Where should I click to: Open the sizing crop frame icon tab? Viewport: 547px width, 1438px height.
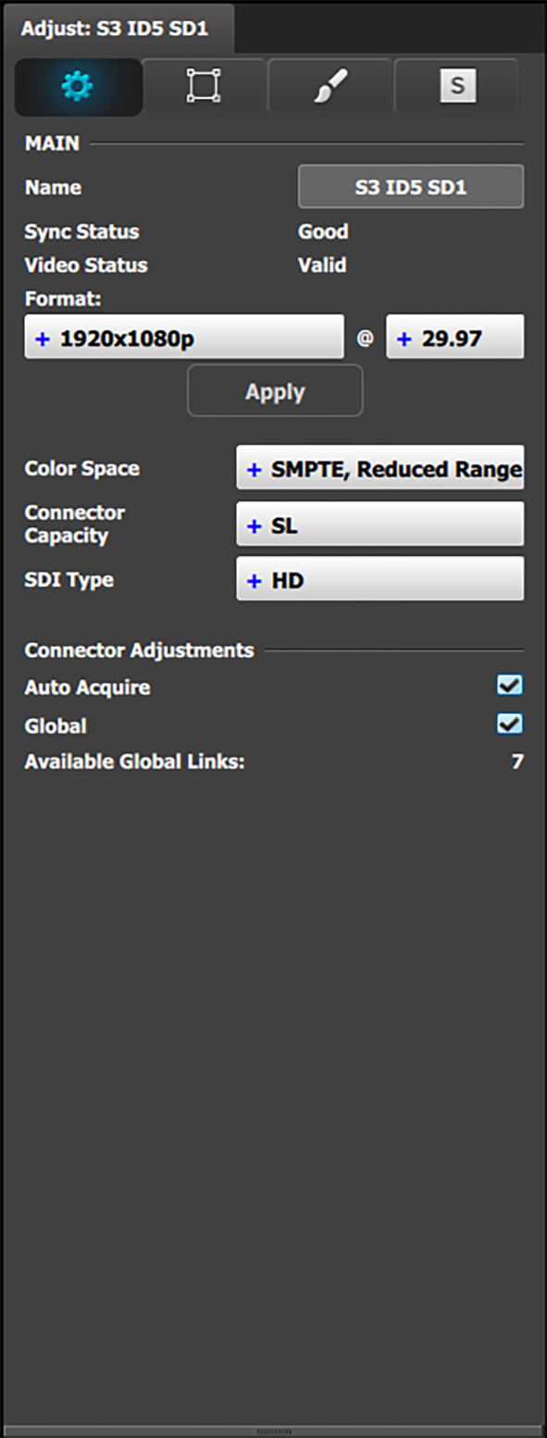pyautogui.click(x=204, y=86)
